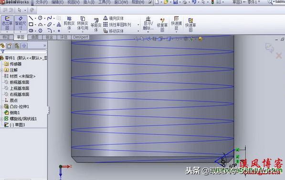The image size is (285, 180).
Task: Click Rapid Sketch (快速草图) button
Action: click(190, 25)
